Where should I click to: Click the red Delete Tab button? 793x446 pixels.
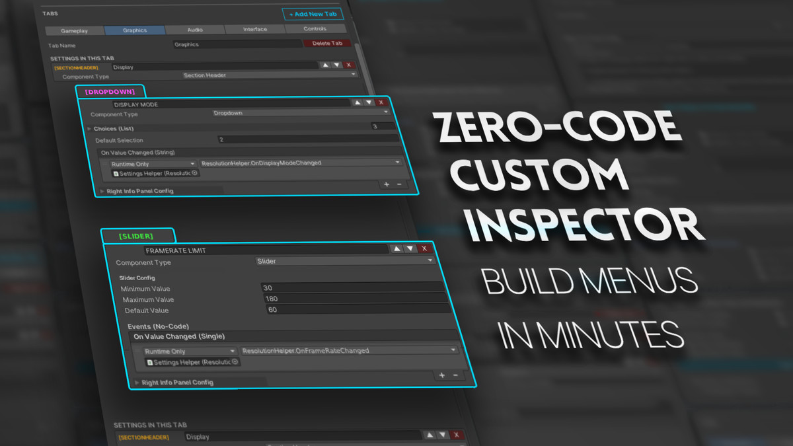(x=328, y=43)
